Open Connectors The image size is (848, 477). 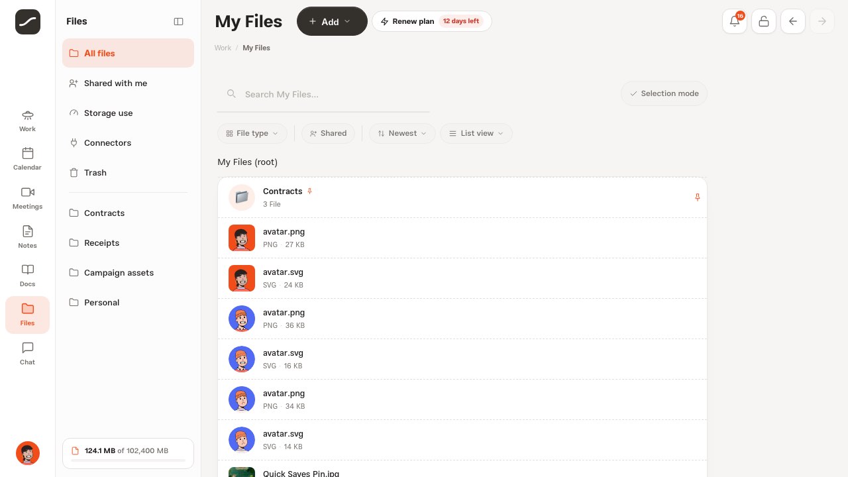click(x=128, y=142)
